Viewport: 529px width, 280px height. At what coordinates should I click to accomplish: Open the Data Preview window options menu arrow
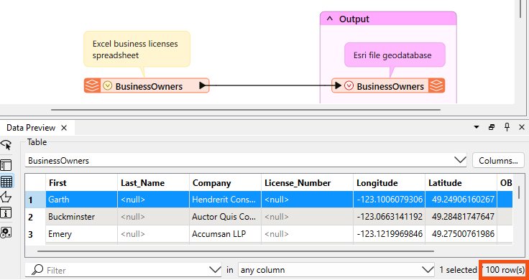pos(477,127)
